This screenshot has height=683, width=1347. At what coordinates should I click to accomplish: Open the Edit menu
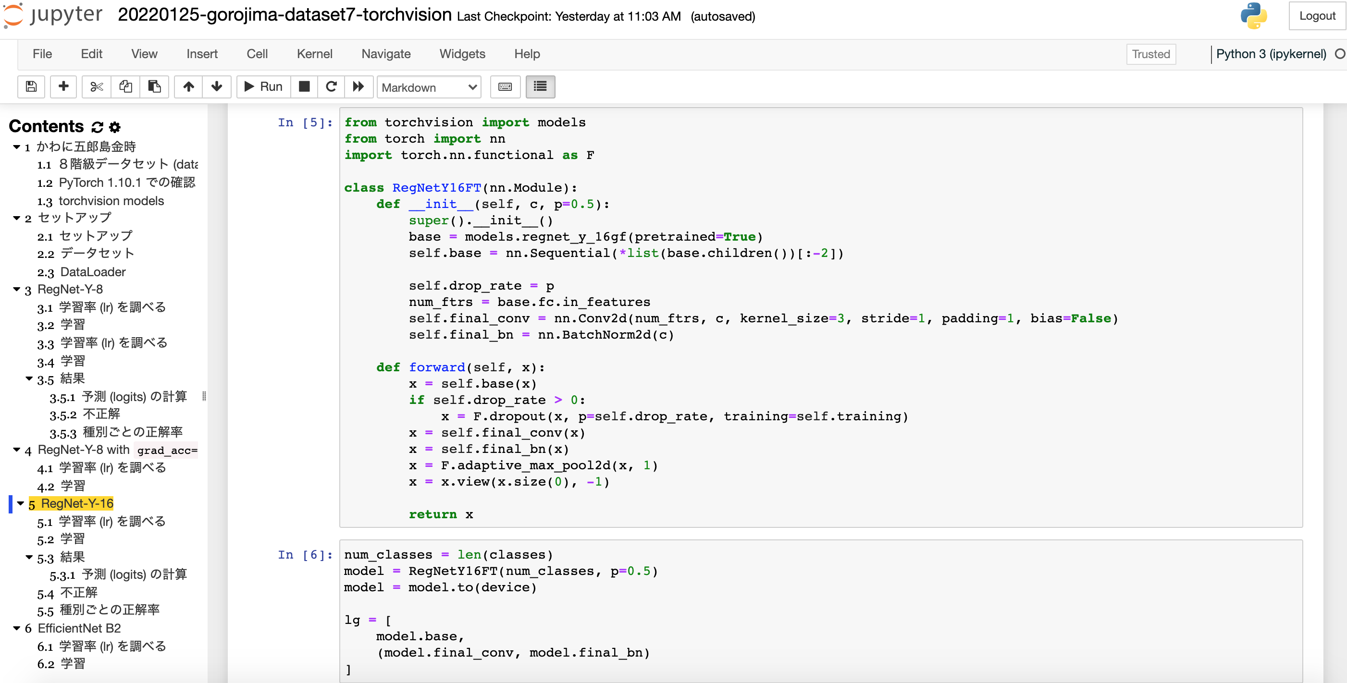point(91,54)
